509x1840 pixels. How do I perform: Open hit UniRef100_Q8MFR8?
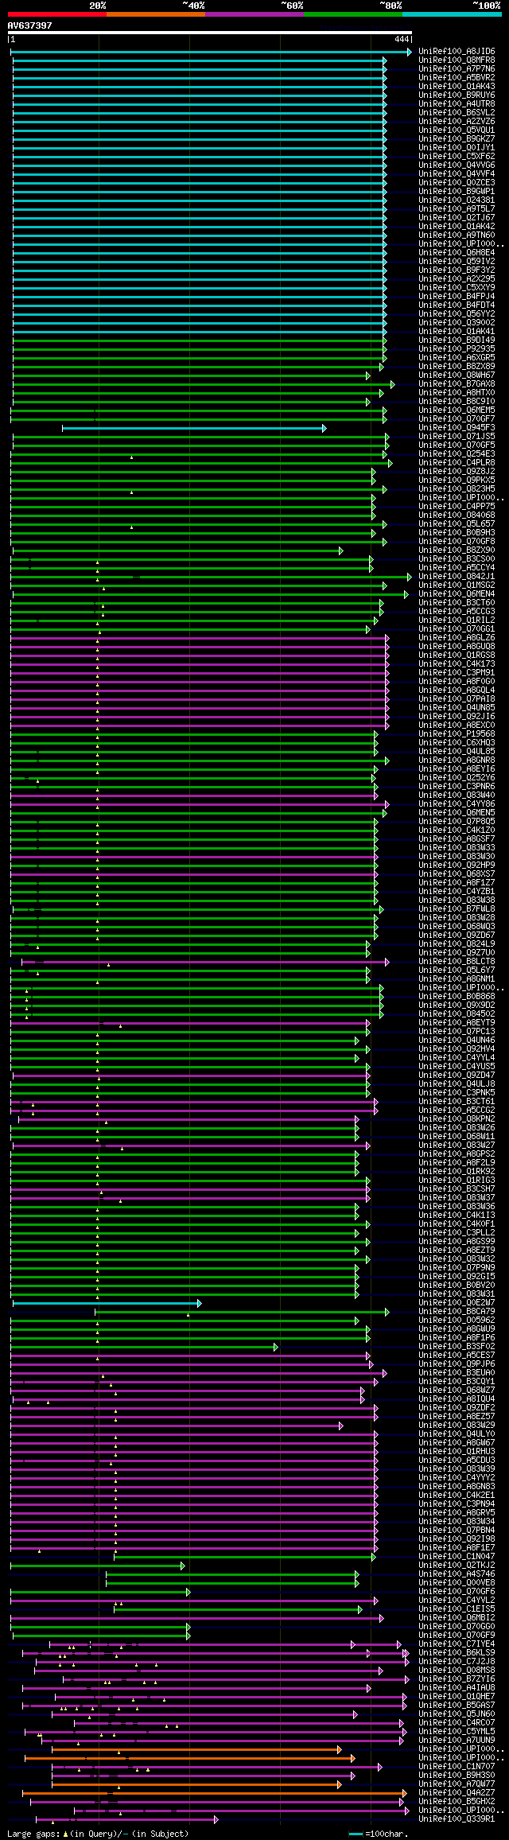click(x=457, y=60)
